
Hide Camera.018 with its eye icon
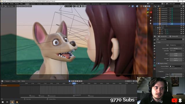[183, 20]
